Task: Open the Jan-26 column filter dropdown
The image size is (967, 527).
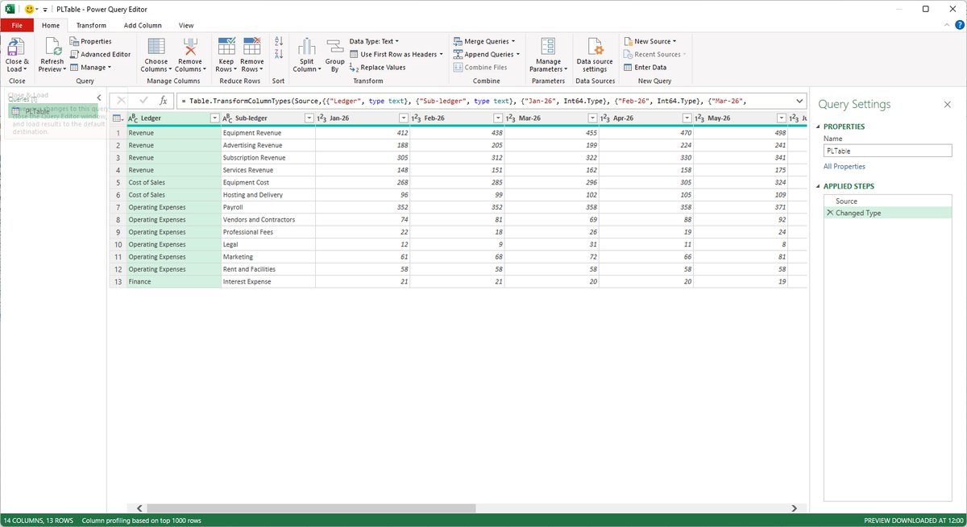Action: click(403, 118)
